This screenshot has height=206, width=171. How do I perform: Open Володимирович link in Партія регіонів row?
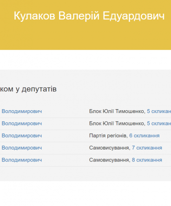[22, 136]
